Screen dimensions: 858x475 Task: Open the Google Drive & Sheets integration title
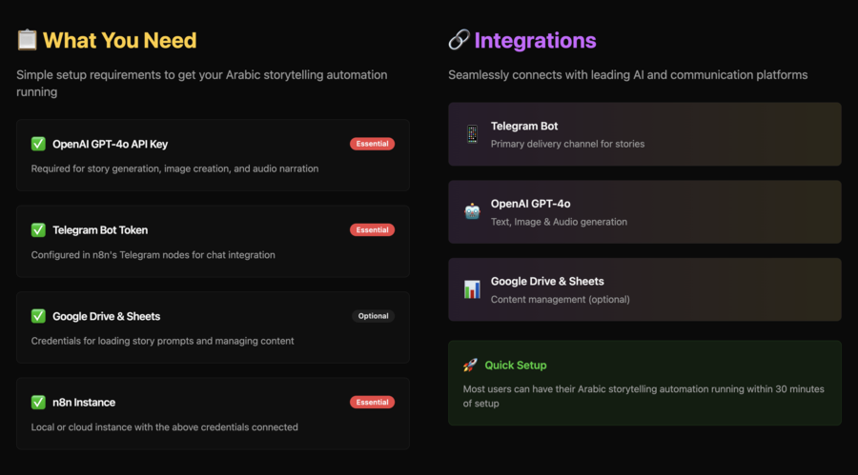click(x=547, y=282)
